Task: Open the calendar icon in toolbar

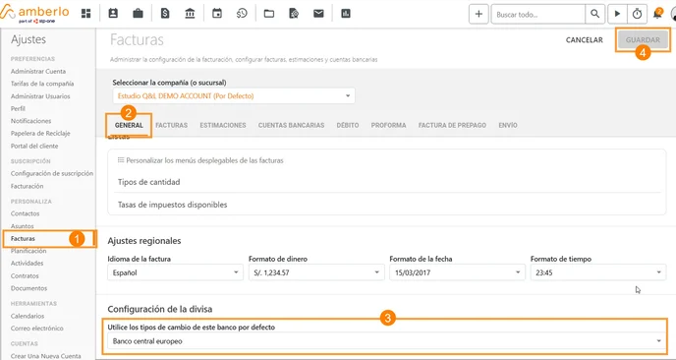Action: (217, 14)
